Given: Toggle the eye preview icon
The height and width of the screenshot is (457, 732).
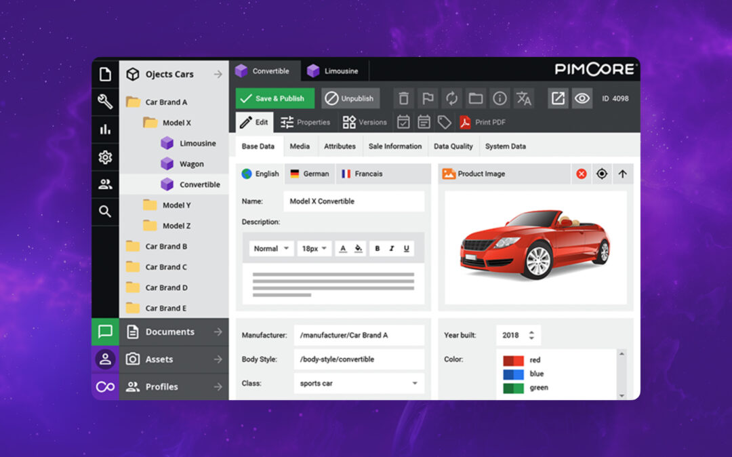Looking at the screenshot, I should (x=582, y=98).
